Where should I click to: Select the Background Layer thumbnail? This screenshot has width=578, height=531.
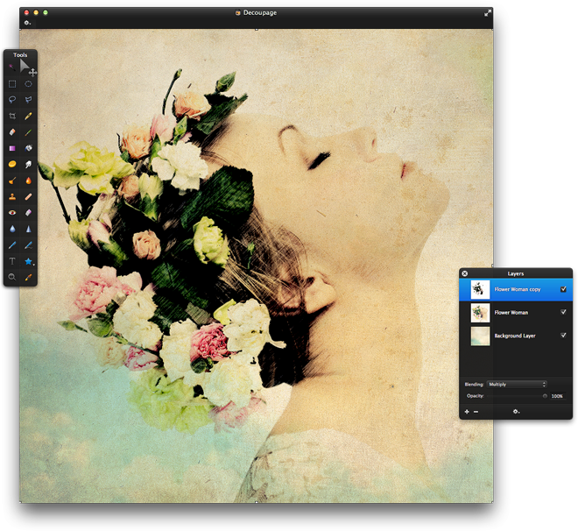coord(480,336)
